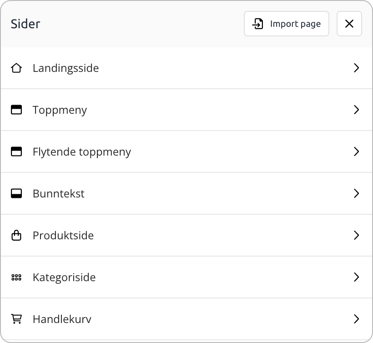Click the home icon beside Landingsside
373x343 pixels.
pyautogui.click(x=16, y=68)
